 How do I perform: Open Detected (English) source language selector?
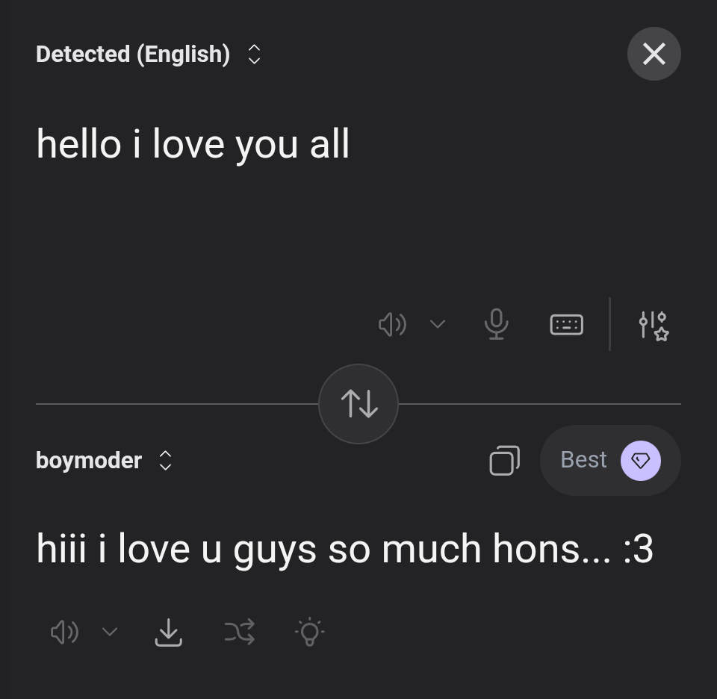tap(148, 54)
